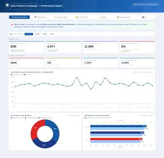Click the 1.787K clicks metric card
The image size is (164, 158).
100,62
